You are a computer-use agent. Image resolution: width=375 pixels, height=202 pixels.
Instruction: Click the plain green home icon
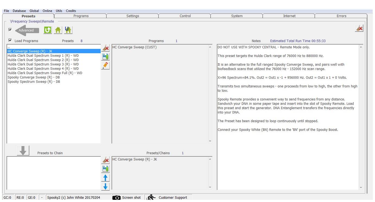point(58,30)
